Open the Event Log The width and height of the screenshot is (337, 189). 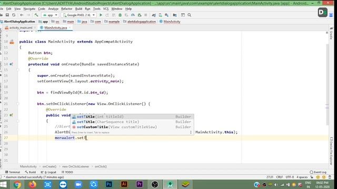[318, 172]
